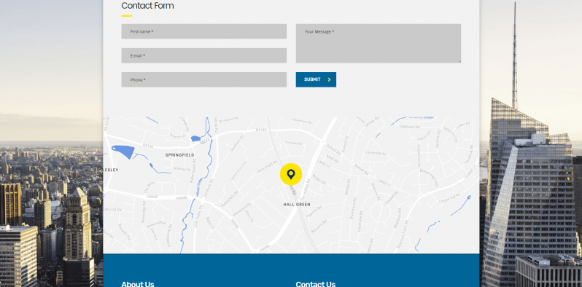The width and height of the screenshot is (582, 287).
Task: Click the yellow chevron arrow in Submit
Action: tap(329, 79)
